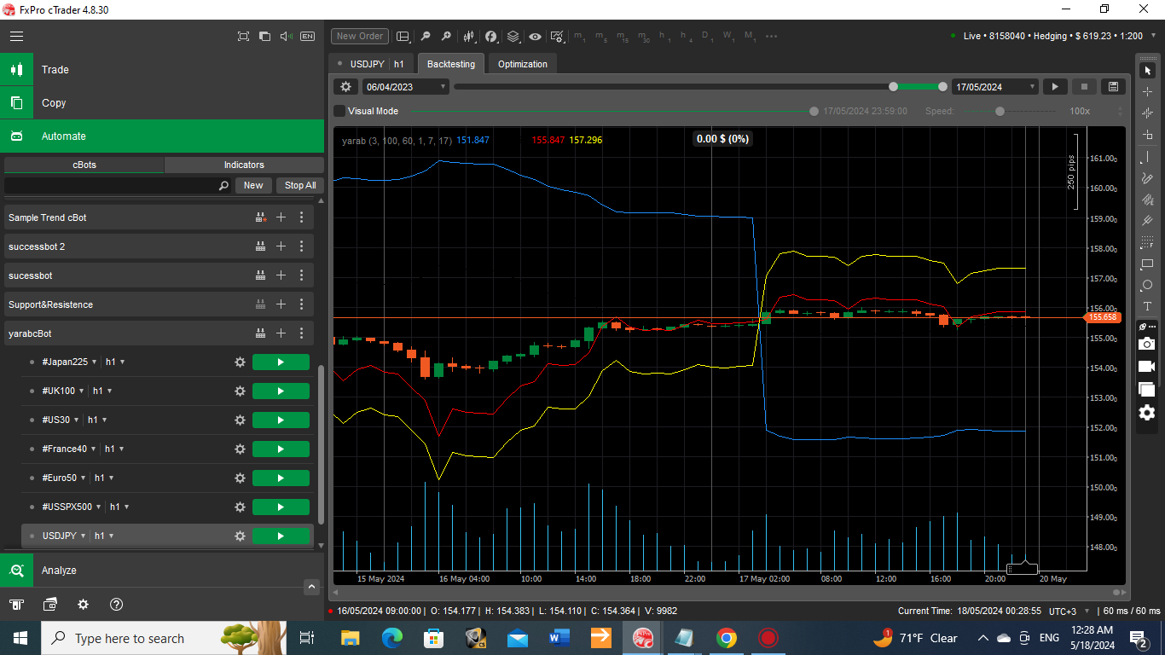The height and width of the screenshot is (655, 1165).
Task: Adjust the backtesting Speed slider
Action: [x=1011, y=111]
